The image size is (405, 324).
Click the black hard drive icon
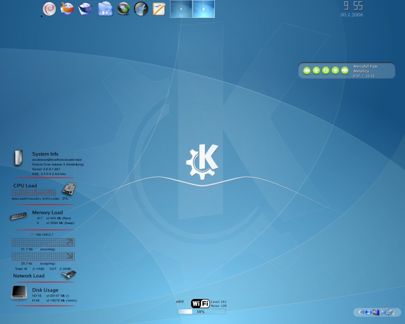(x=19, y=292)
